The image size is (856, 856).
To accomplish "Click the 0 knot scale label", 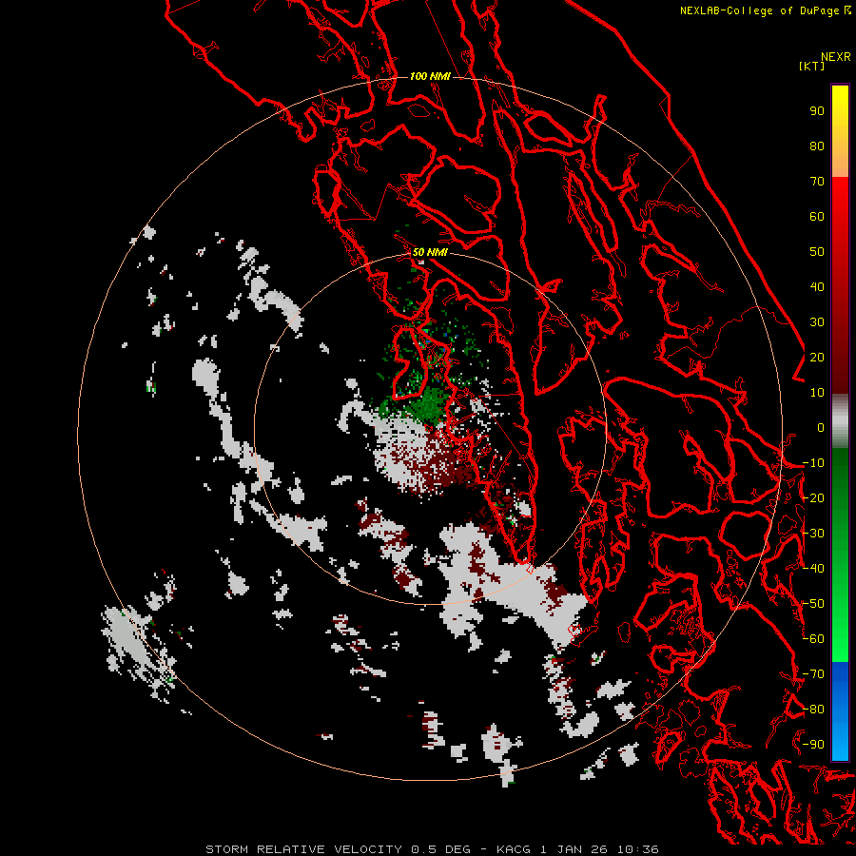I will coord(821,427).
